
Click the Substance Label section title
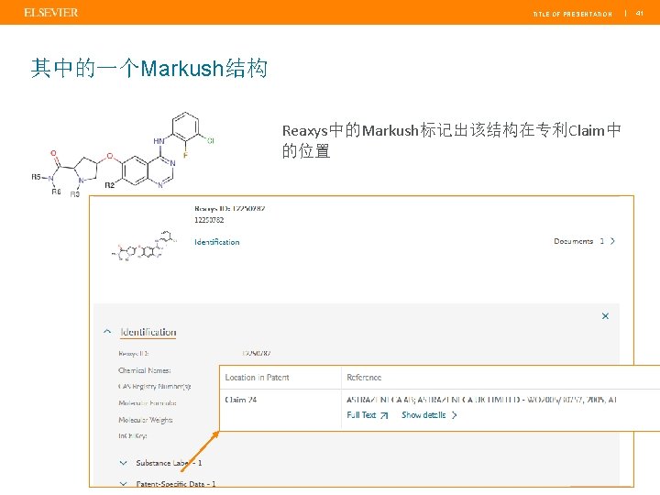[169, 463]
